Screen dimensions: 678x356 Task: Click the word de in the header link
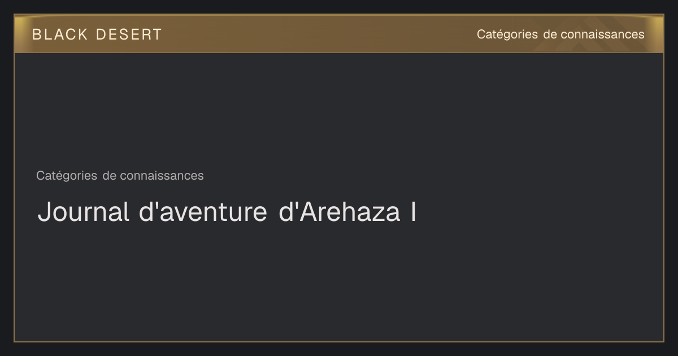(x=549, y=34)
